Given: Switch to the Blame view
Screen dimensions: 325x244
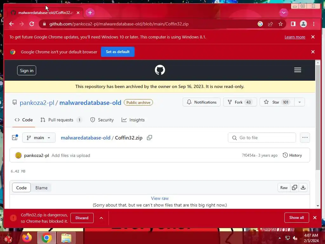Looking at the screenshot, I should pos(42,187).
